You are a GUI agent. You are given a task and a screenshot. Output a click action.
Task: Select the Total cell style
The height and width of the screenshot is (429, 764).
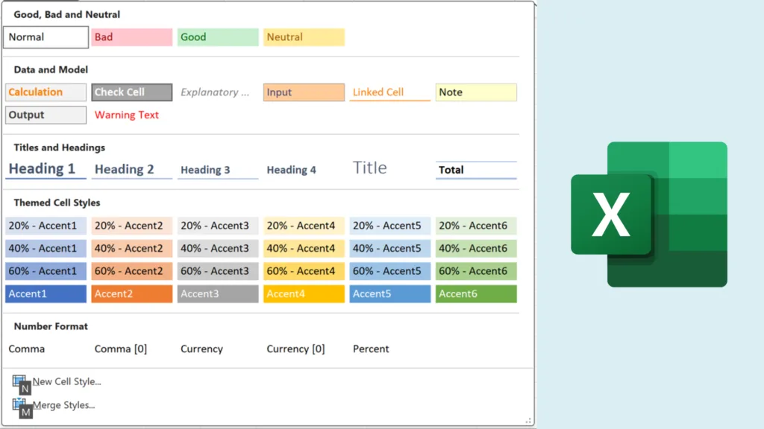point(475,170)
